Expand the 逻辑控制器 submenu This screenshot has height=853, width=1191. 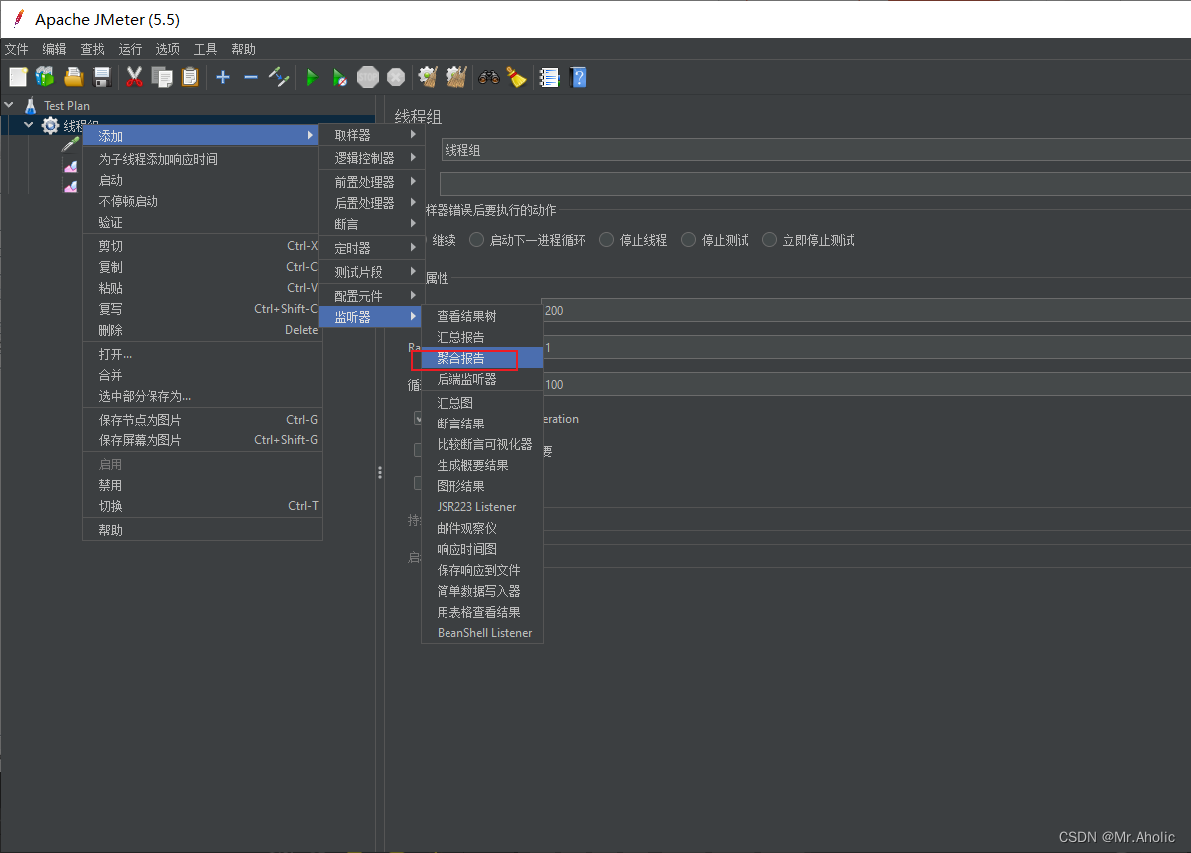pyautogui.click(x=370, y=158)
